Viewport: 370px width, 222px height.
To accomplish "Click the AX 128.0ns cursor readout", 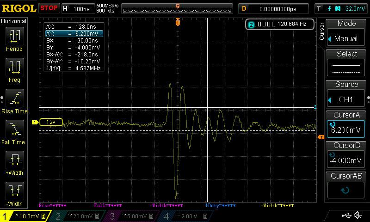I will pyautogui.click(x=74, y=26).
